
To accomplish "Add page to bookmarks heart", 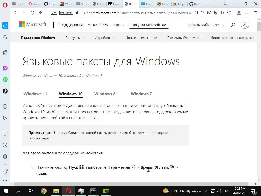I will pos(229,13).
